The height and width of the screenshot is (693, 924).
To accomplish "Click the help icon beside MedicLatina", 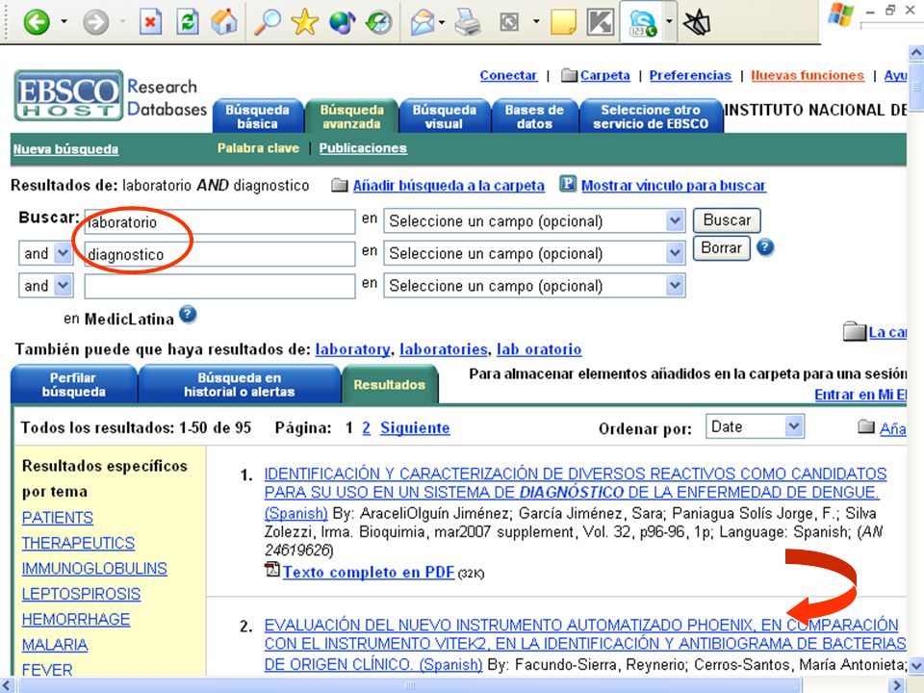I will click(188, 315).
